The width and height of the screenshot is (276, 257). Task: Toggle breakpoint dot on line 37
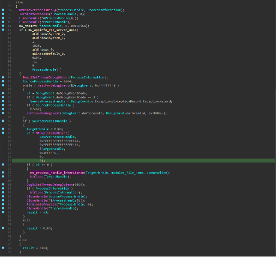tap(3, 10)
